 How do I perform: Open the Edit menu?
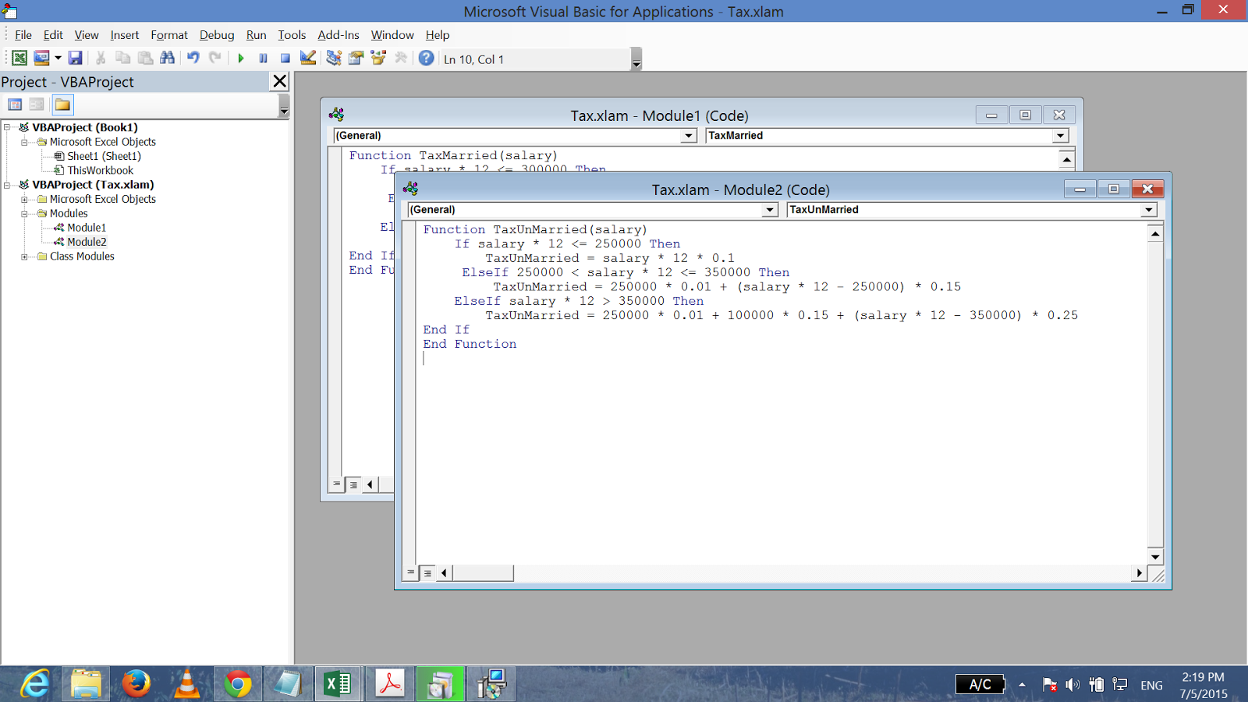click(53, 35)
